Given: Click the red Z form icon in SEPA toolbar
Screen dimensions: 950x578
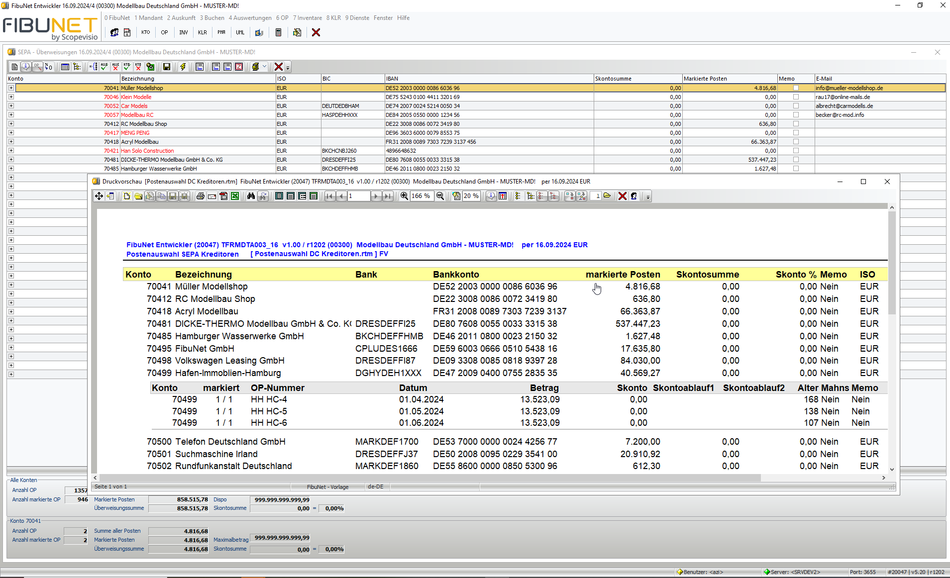Looking at the screenshot, I should click(239, 67).
